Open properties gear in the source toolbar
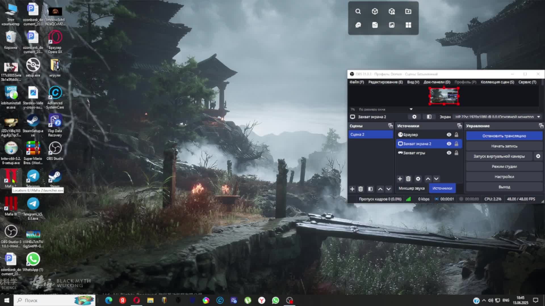 [414, 117]
